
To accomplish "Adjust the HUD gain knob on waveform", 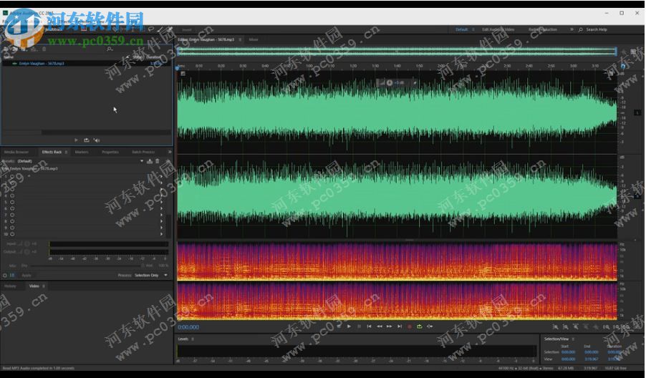I will 390,83.
